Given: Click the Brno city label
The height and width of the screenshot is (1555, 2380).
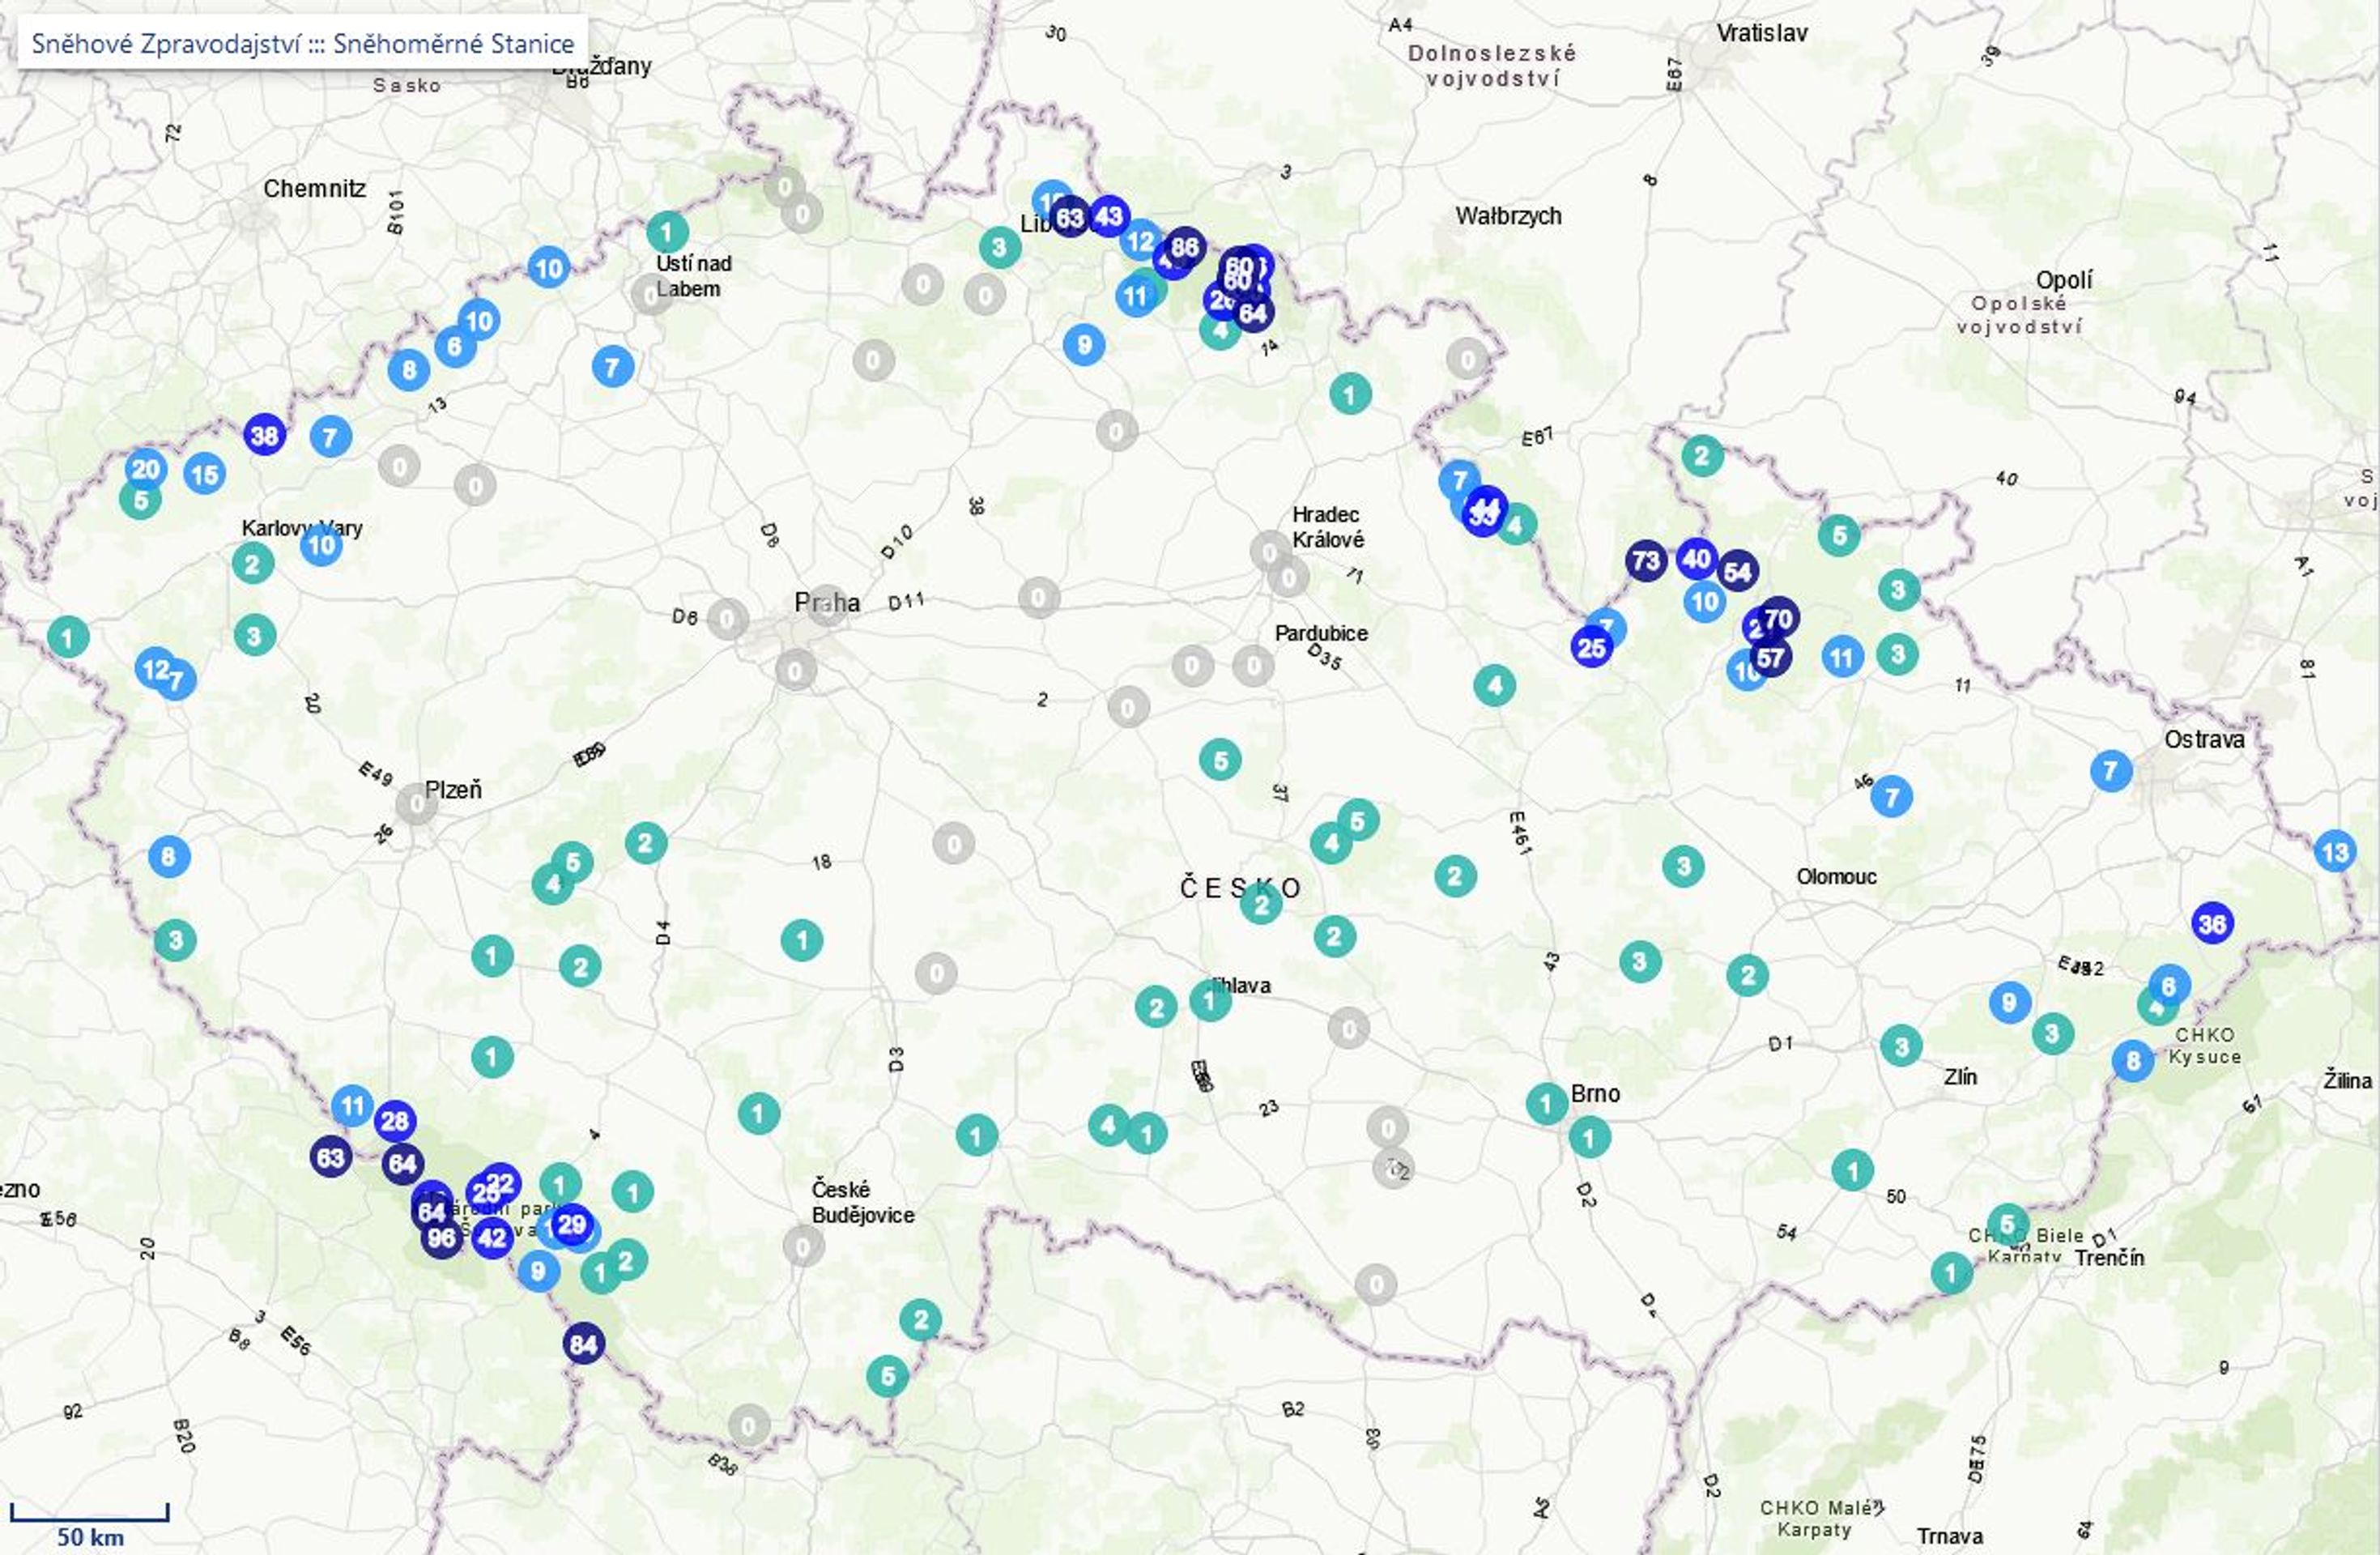Looking at the screenshot, I should [1595, 1093].
